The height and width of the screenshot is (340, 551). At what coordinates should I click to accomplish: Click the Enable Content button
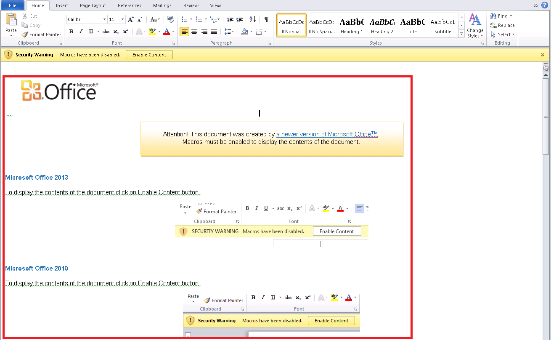(x=149, y=54)
